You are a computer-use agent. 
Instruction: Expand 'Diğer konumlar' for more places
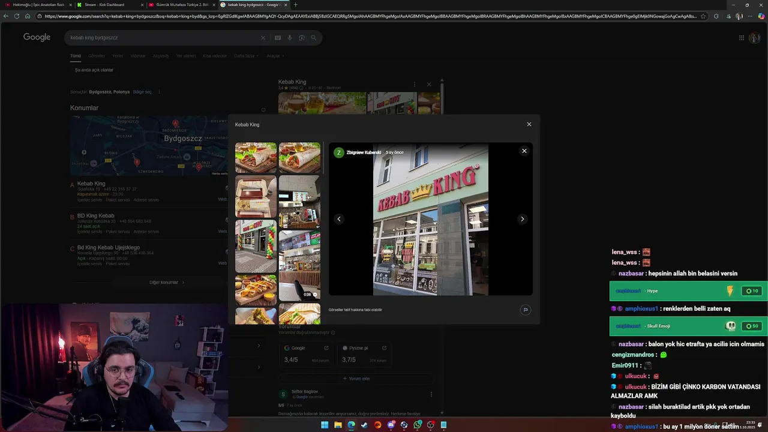click(166, 283)
